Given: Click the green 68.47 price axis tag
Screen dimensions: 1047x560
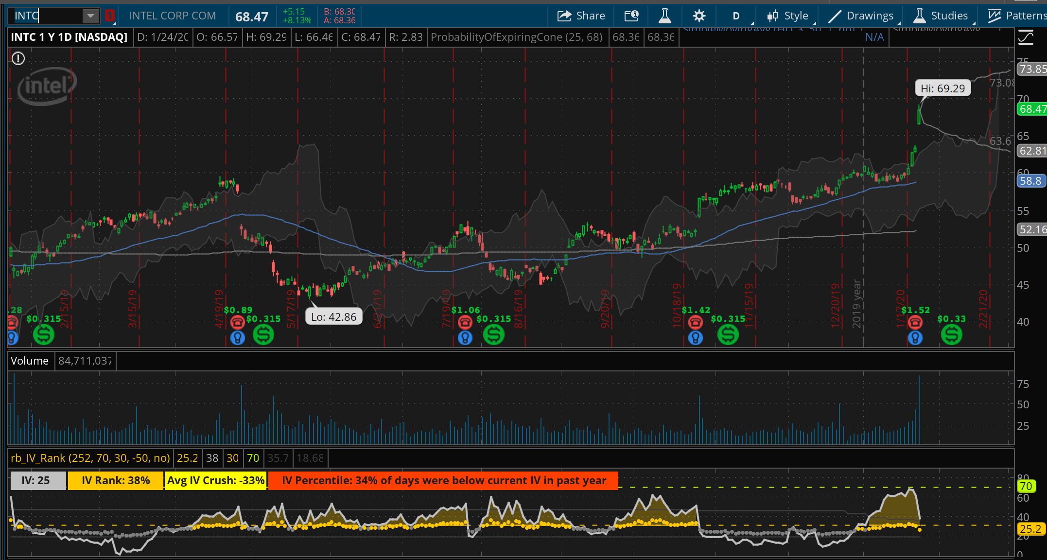Looking at the screenshot, I should 1032,109.
